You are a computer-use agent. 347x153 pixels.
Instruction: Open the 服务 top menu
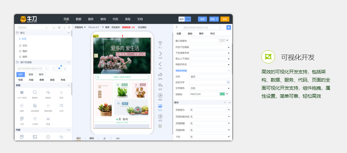tap(91, 19)
